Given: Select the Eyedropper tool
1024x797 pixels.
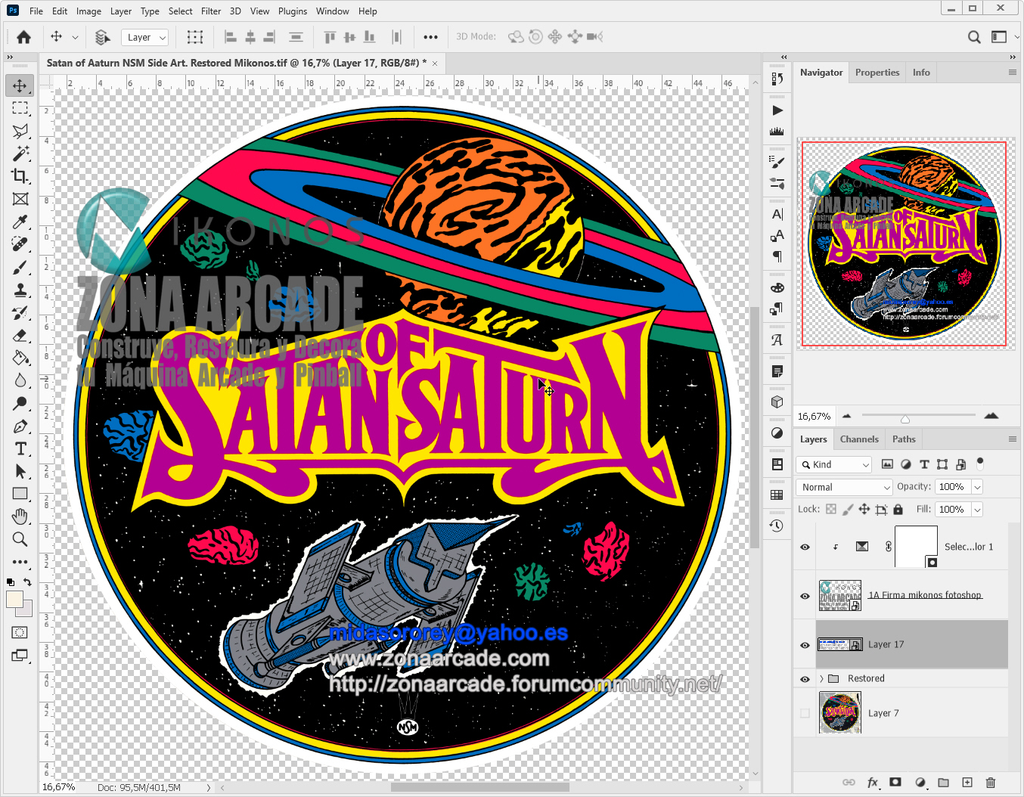Looking at the screenshot, I should tap(20, 222).
